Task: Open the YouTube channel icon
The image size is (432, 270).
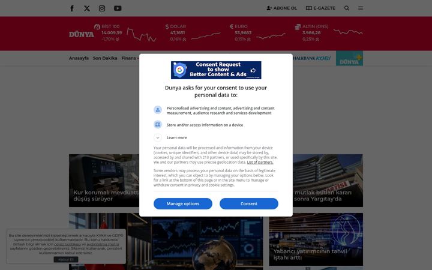Action: coord(118,8)
